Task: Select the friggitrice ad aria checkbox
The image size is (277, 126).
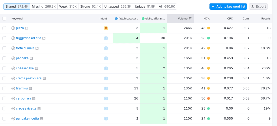Action: (4, 38)
